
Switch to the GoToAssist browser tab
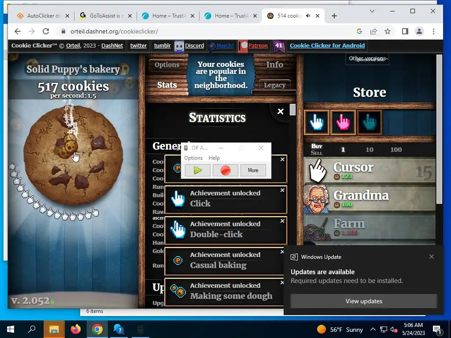click(105, 16)
